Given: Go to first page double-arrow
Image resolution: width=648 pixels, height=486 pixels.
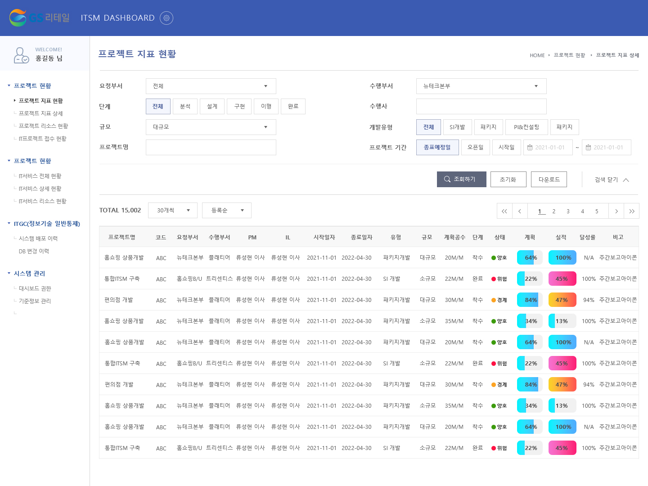Looking at the screenshot, I should [x=504, y=211].
